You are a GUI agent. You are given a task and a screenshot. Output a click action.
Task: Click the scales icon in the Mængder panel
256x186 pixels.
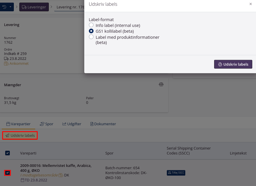161,84
